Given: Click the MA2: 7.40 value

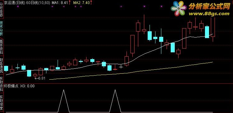Looking at the screenshot, I should point(81,3).
